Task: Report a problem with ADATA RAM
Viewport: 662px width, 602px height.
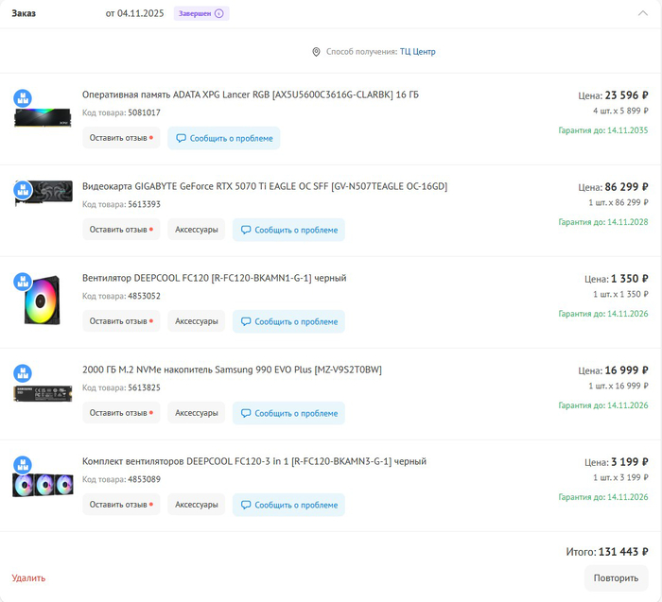Action: click(x=224, y=138)
